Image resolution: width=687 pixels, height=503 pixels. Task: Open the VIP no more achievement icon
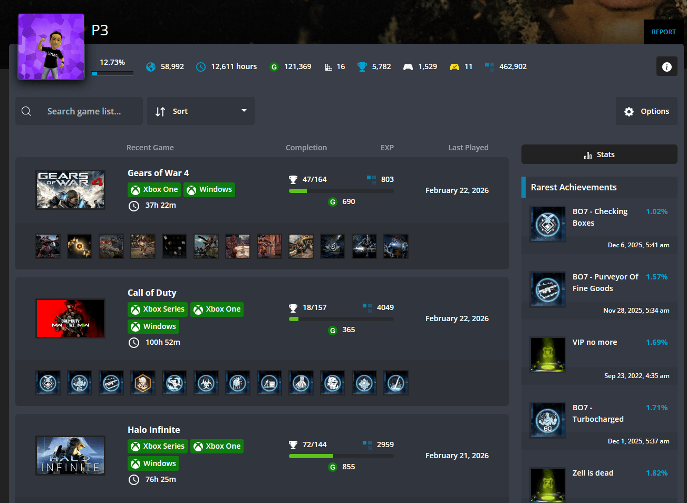click(547, 355)
